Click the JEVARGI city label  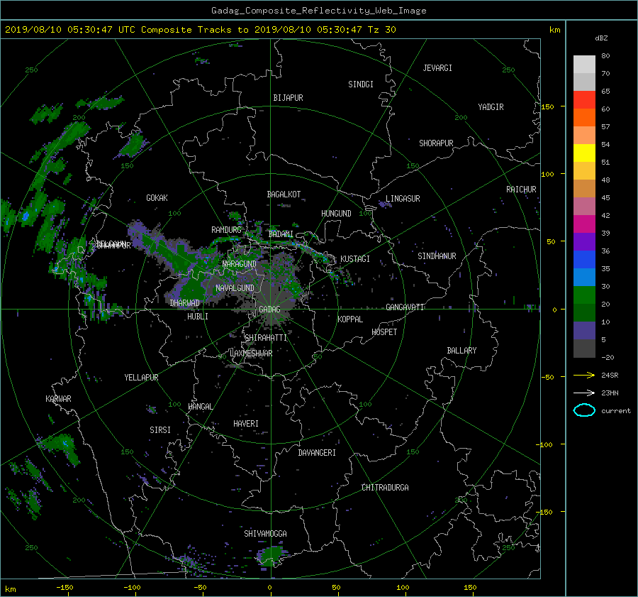click(x=437, y=68)
